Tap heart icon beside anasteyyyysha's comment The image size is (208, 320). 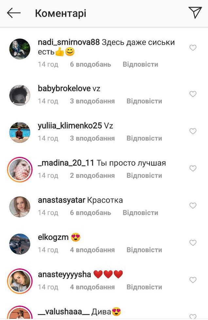tap(193, 280)
